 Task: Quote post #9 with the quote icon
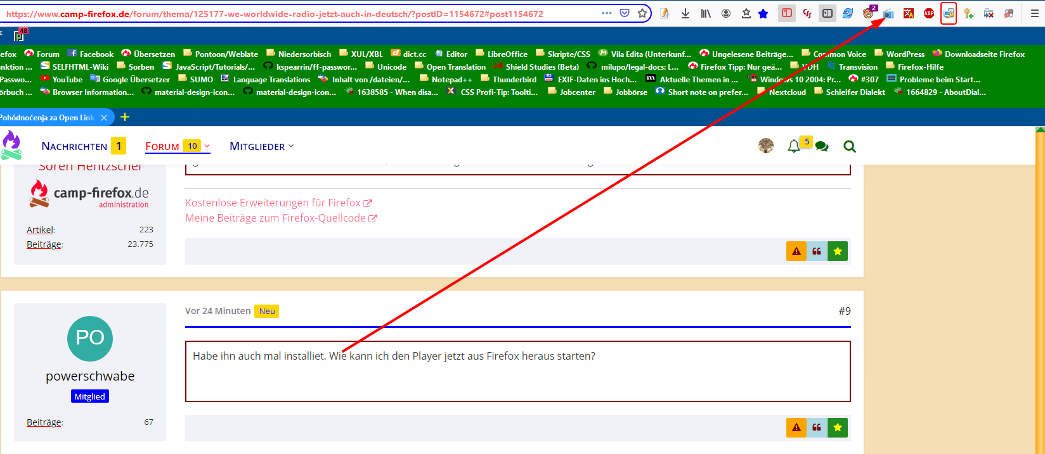(817, 427)
